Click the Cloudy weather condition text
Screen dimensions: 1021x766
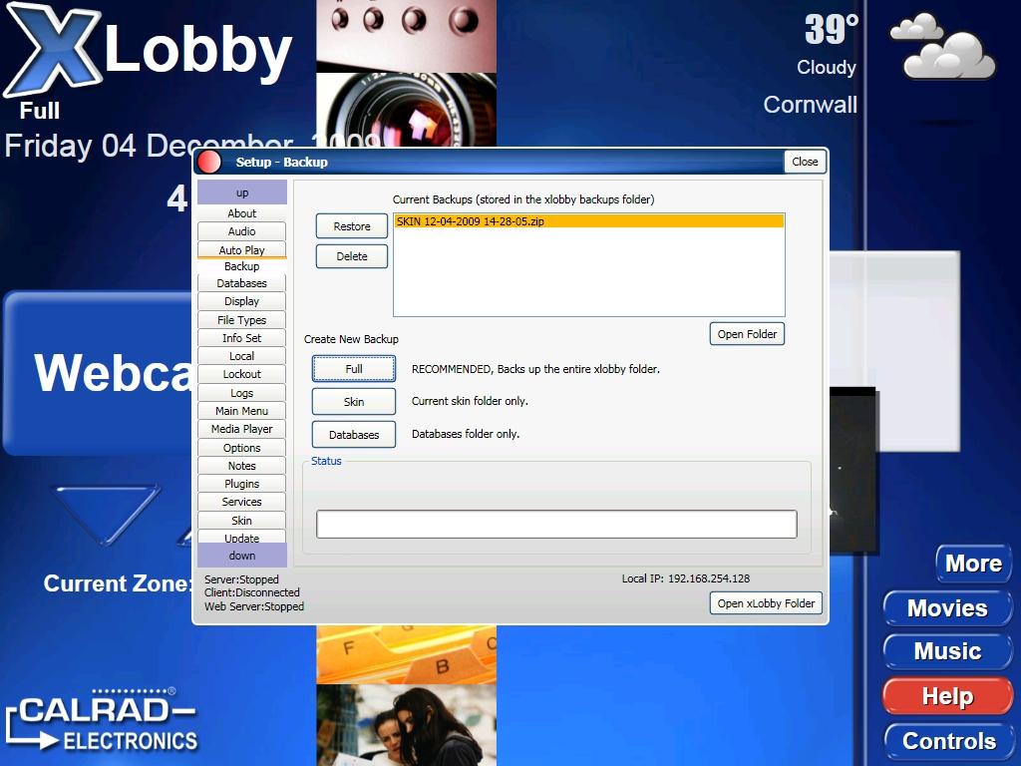(827, 67)
